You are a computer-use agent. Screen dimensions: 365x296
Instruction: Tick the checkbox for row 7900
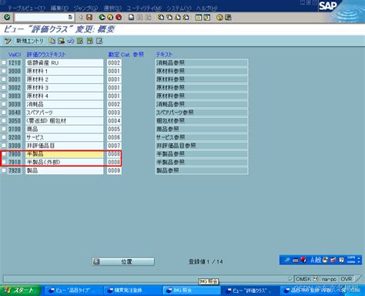click(x=4, y=154)
